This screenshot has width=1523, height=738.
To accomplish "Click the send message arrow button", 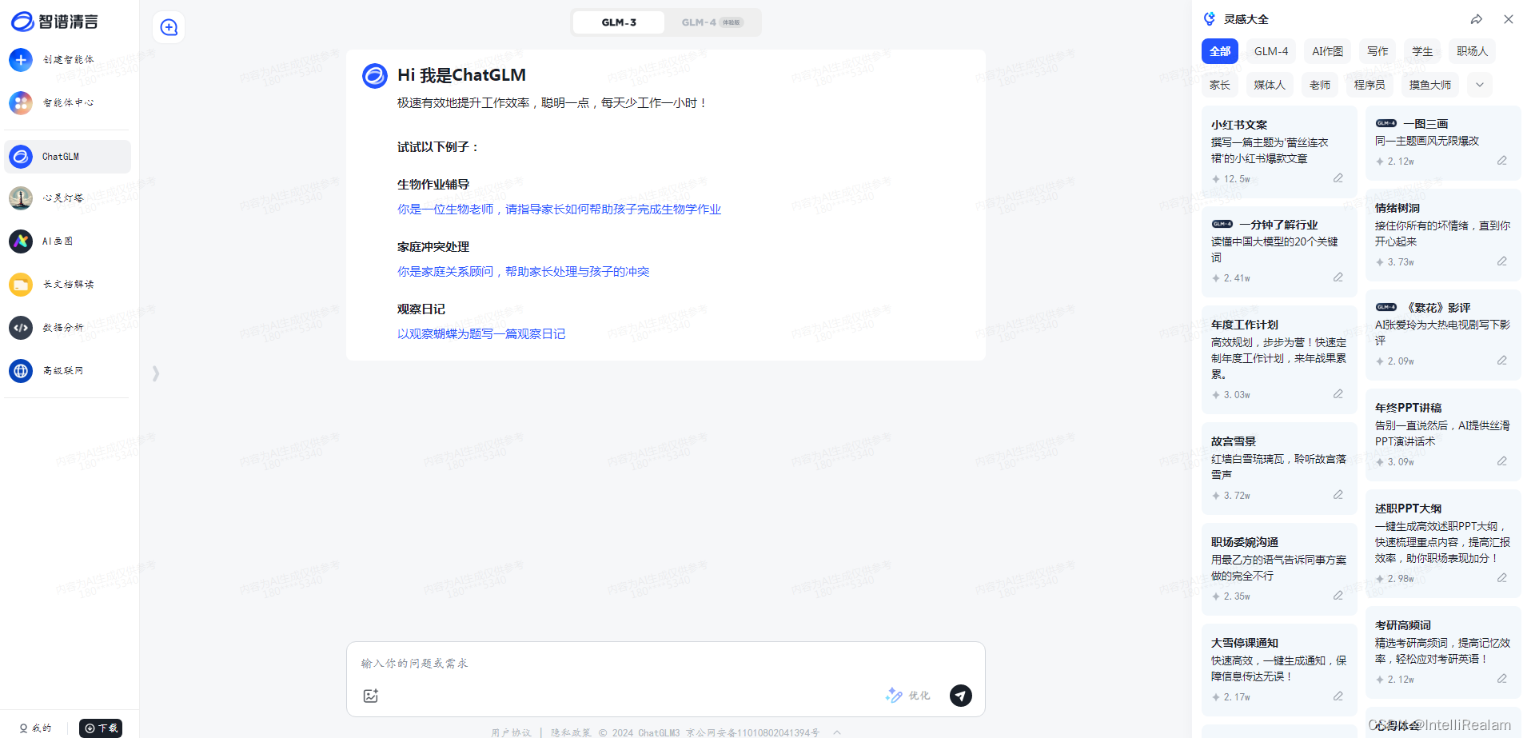I will point(960,695).
